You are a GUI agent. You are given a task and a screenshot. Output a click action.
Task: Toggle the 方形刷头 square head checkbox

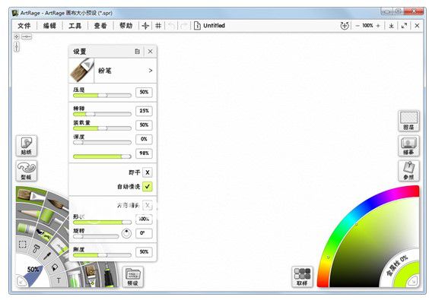(148, 205)
